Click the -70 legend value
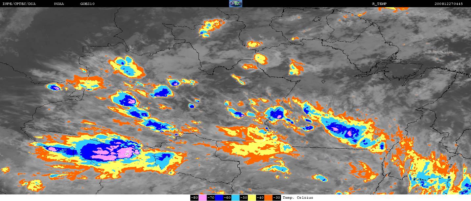Screen dimensions: 471x201 [x=211, y=198]
